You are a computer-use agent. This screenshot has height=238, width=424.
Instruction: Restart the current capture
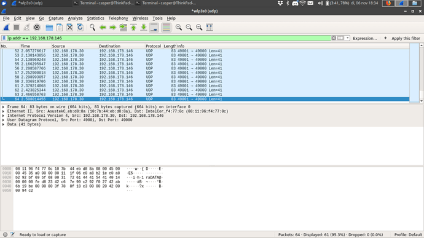[27, 27]
